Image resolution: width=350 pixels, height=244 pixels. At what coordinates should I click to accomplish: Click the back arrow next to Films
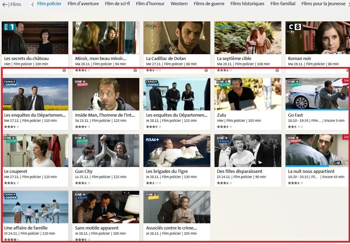pyautogui.click(x=5, y=4)
